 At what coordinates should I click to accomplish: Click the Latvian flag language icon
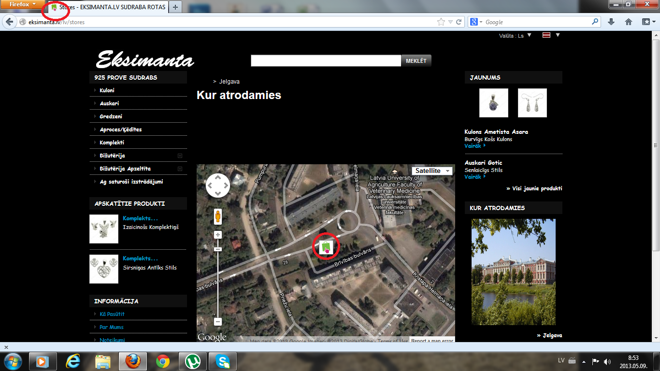(x=546, y=35)
